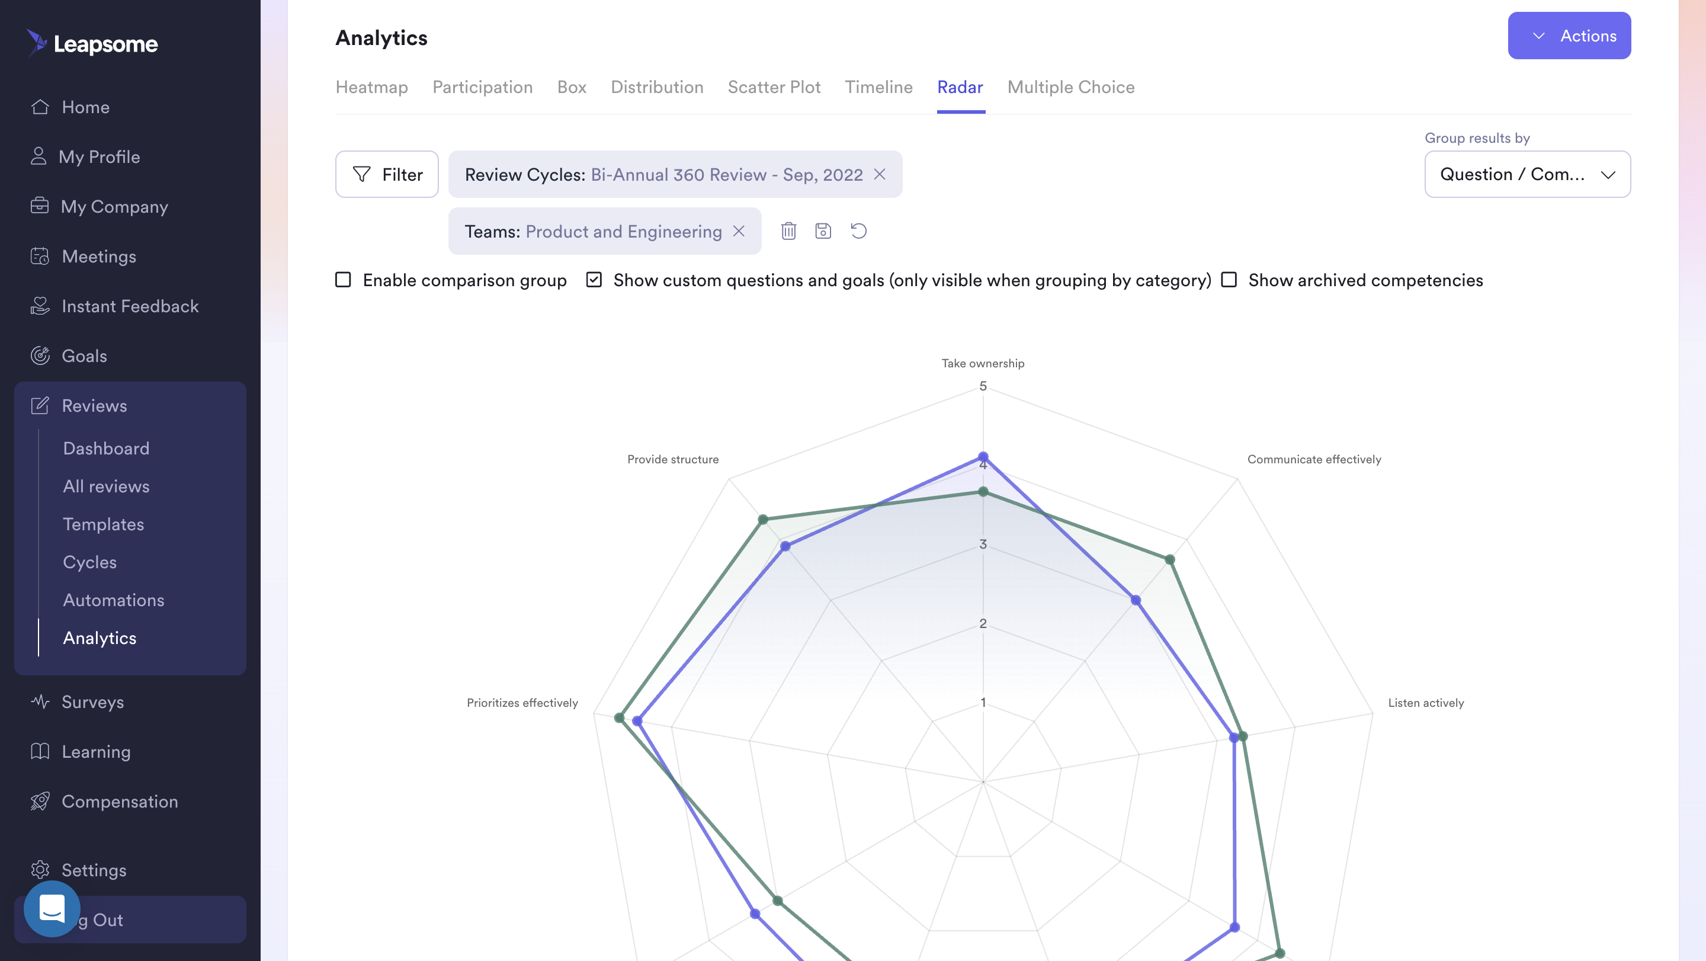Click the Meetings calendar icon
The height and width of the screenshot is (961, 1706).
pyautogui.click(x=40, y=255)
